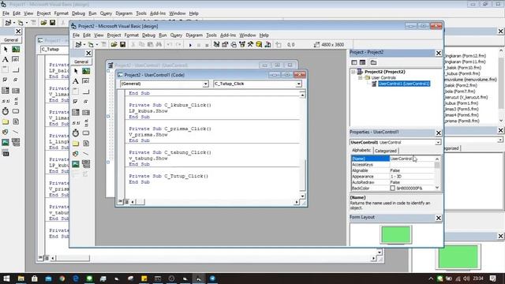This screenshot has width=505, height=284.
Task: Select the DirListBox folder control in Project2 toolbox
Action: pos(76,144)
